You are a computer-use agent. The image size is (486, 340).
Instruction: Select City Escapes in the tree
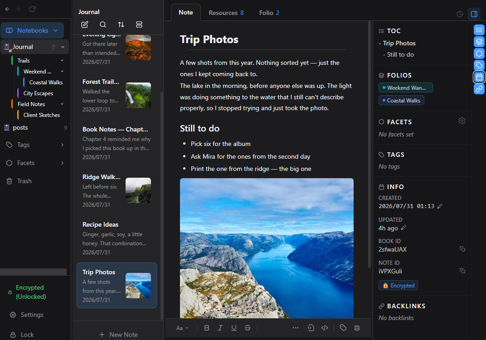pos(38,93)
